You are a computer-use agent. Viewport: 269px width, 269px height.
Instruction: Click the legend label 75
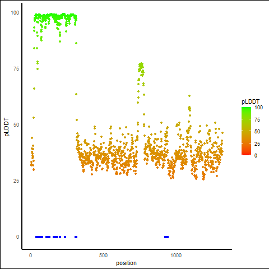(257, 120)
